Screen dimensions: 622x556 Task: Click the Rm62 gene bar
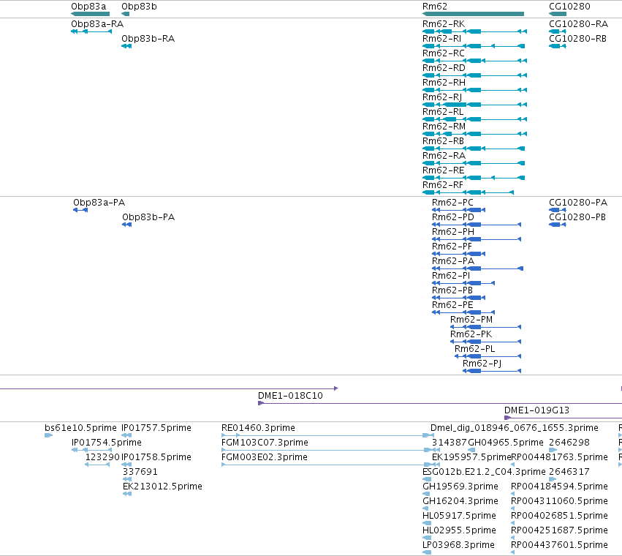[x=473, y=14]
